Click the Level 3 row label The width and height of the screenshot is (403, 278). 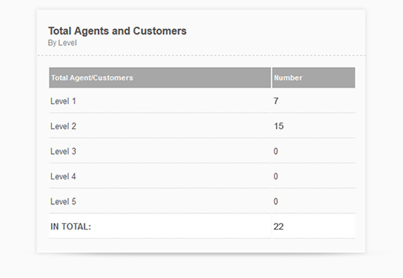(63, 151)
